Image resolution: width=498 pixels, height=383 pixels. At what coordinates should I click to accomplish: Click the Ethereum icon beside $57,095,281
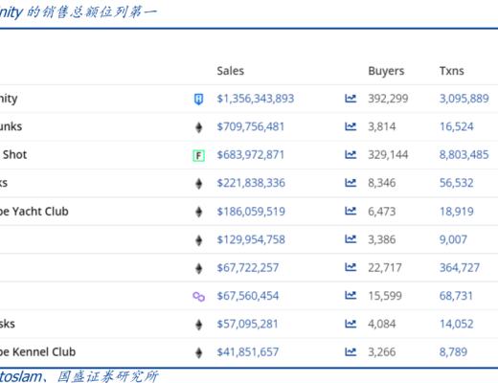[x=199, y=325]
